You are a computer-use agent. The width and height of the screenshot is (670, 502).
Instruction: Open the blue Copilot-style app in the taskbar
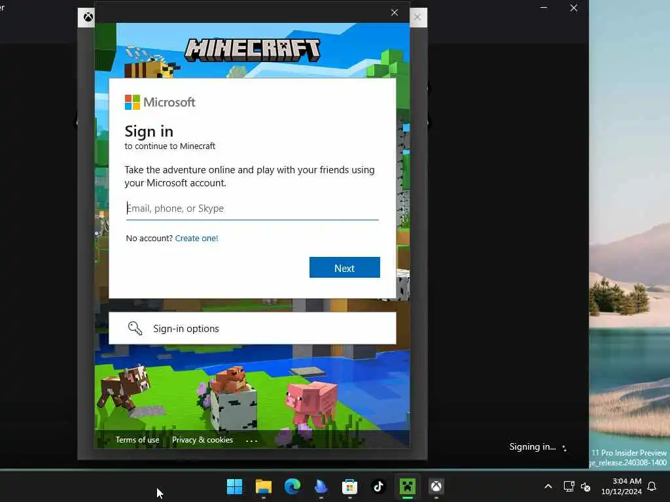(x=321, y=486)
